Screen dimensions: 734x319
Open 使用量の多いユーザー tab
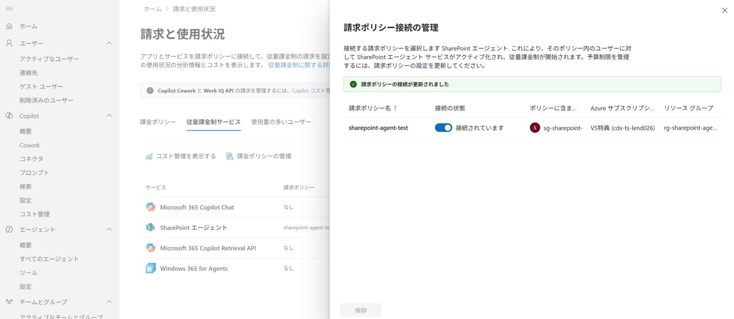point(281,122)
